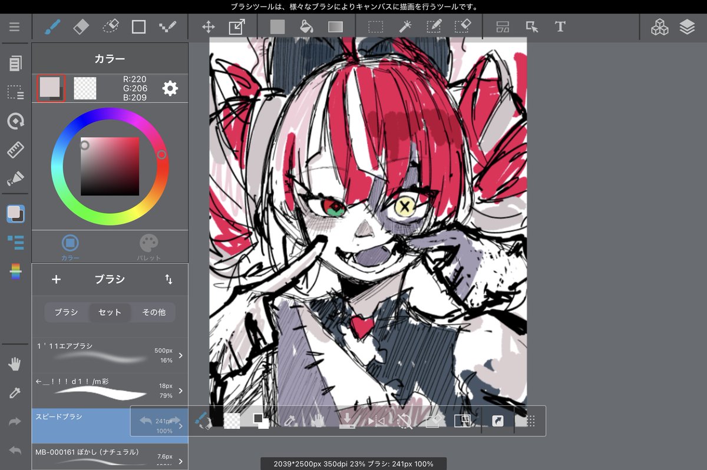Expand settings for MB-000161 ぼかし brush
The width and height of the screenshot is (707, 470).
(x=180, y=461)
